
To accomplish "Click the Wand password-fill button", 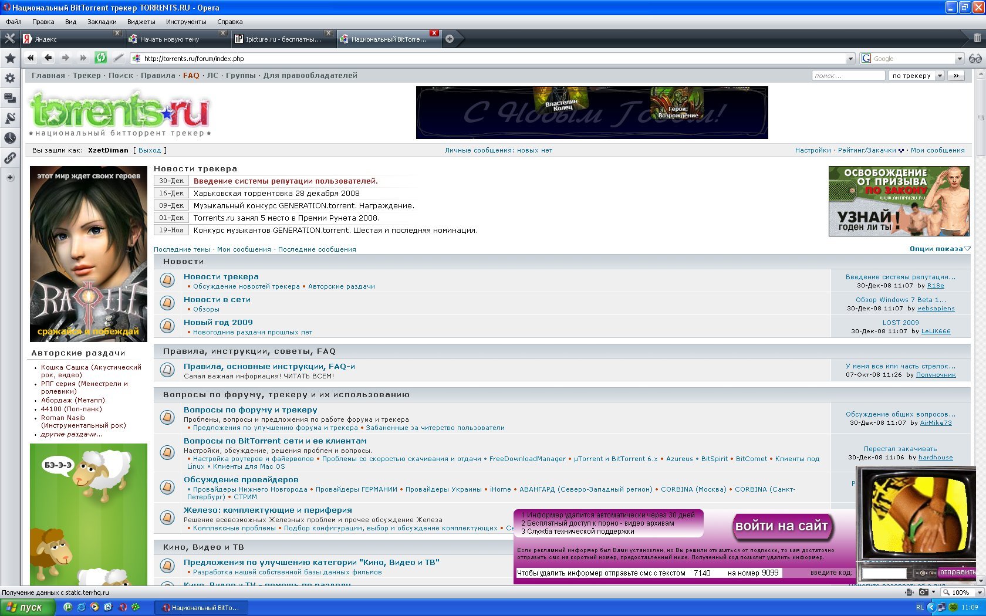I will 118,58.
